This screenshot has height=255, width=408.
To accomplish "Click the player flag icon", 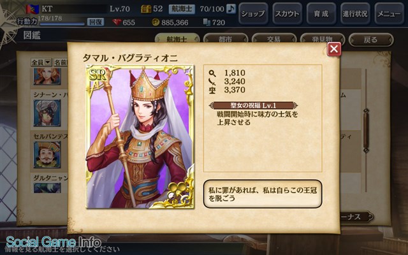I will [33, 9].
